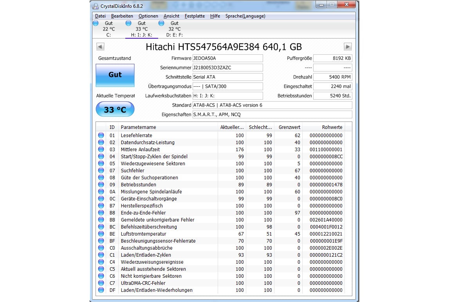Viewport: 451px width, 302px height.
Task: Click the Parametername column header
Action: (x=168, y=127)
